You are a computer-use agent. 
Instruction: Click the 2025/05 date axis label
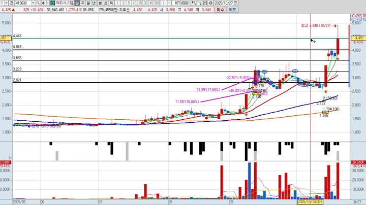[19, 202]
